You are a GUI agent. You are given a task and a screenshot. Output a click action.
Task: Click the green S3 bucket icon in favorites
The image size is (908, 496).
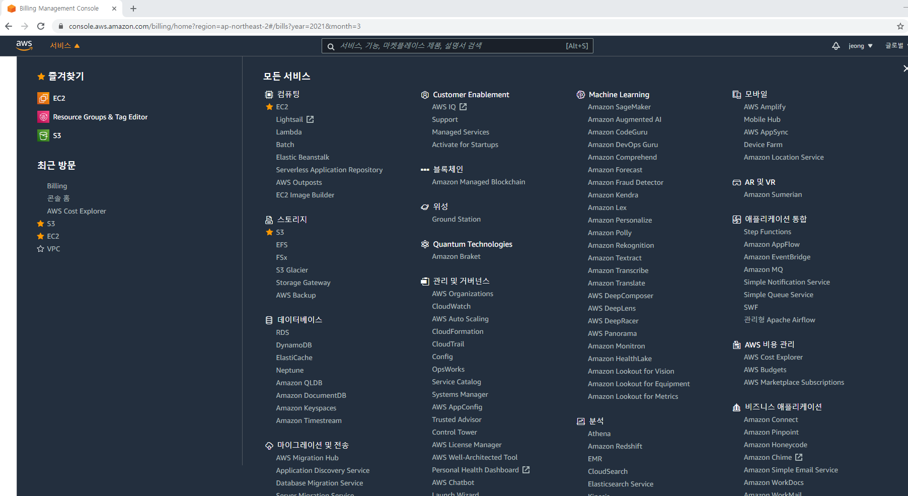coord(43,135)
